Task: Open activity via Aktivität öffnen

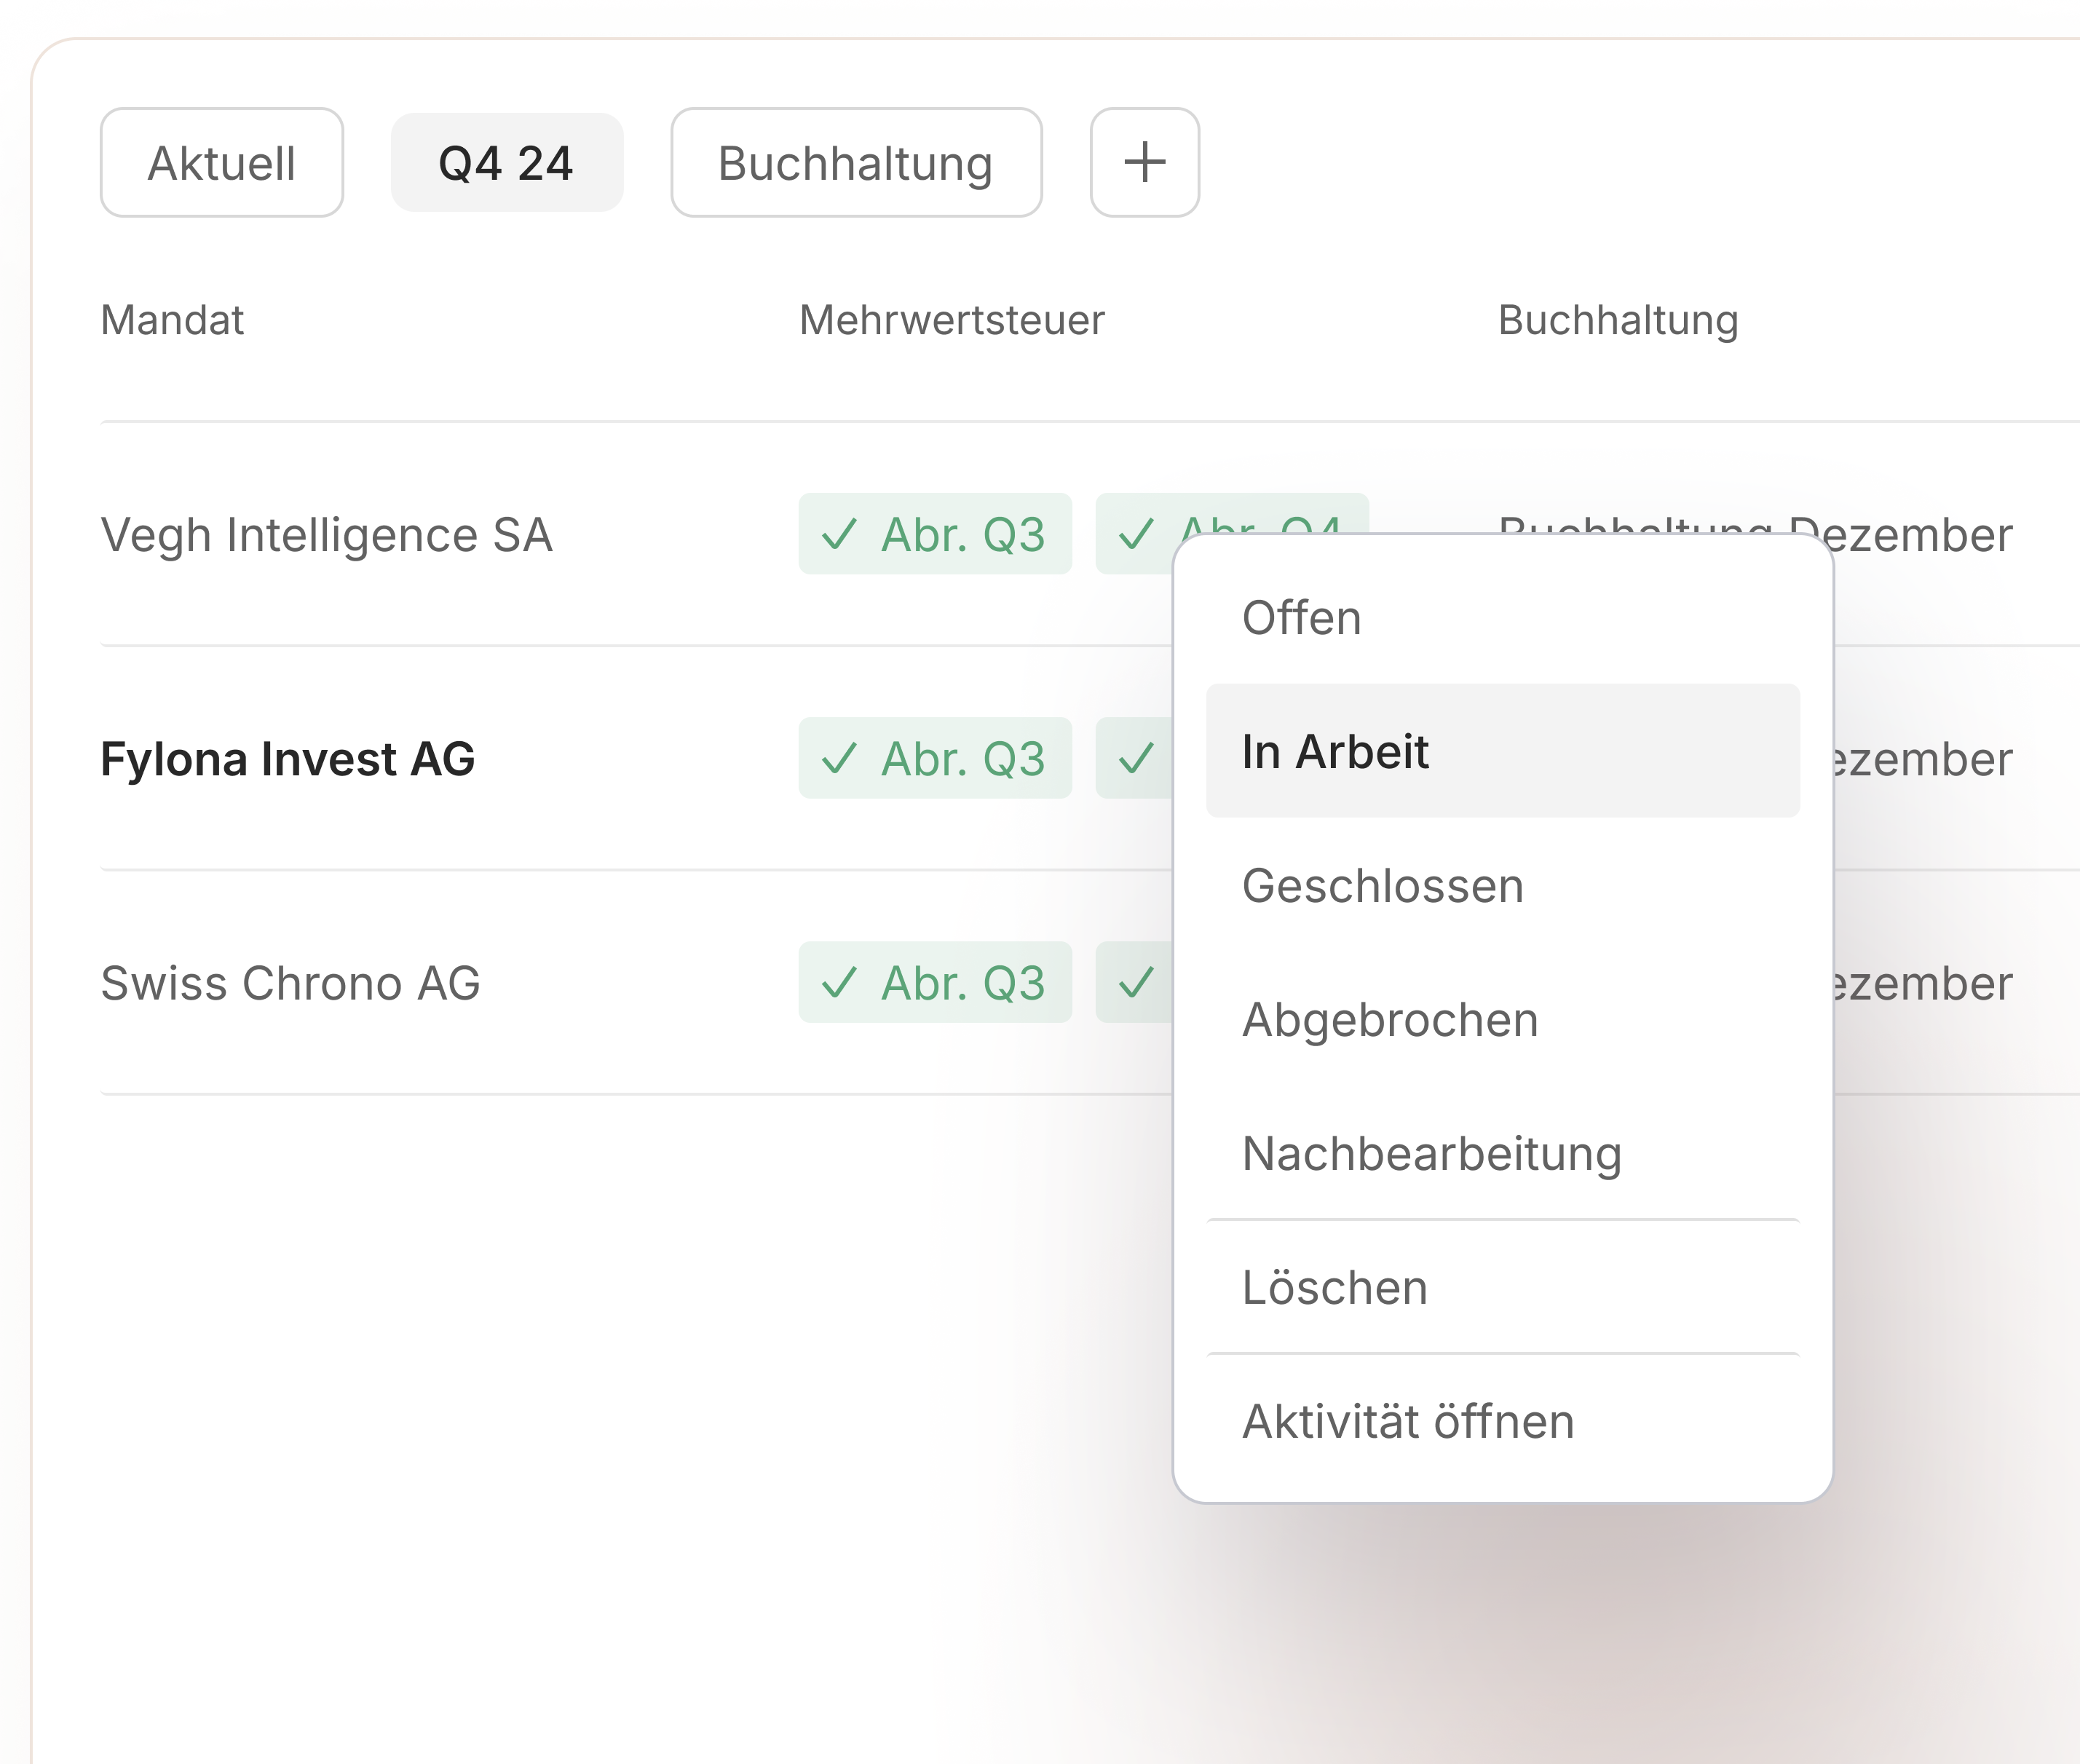Action: coord(1407,1422)
